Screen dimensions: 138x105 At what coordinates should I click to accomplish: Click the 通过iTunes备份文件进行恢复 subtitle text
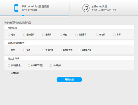tap(104, 10)
